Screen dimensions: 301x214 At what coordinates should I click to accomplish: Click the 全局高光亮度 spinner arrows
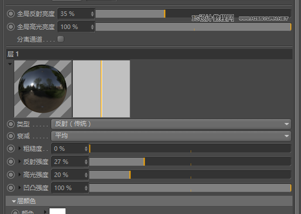point(92,27)
